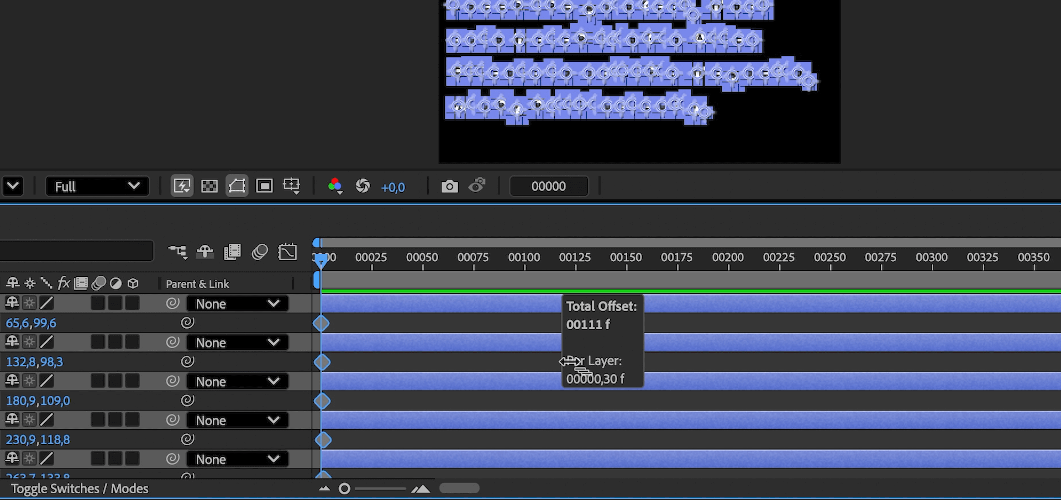Open the Fast Previews menu
The width and height of the screenshot is (1061, 500).
coord(182,186)
